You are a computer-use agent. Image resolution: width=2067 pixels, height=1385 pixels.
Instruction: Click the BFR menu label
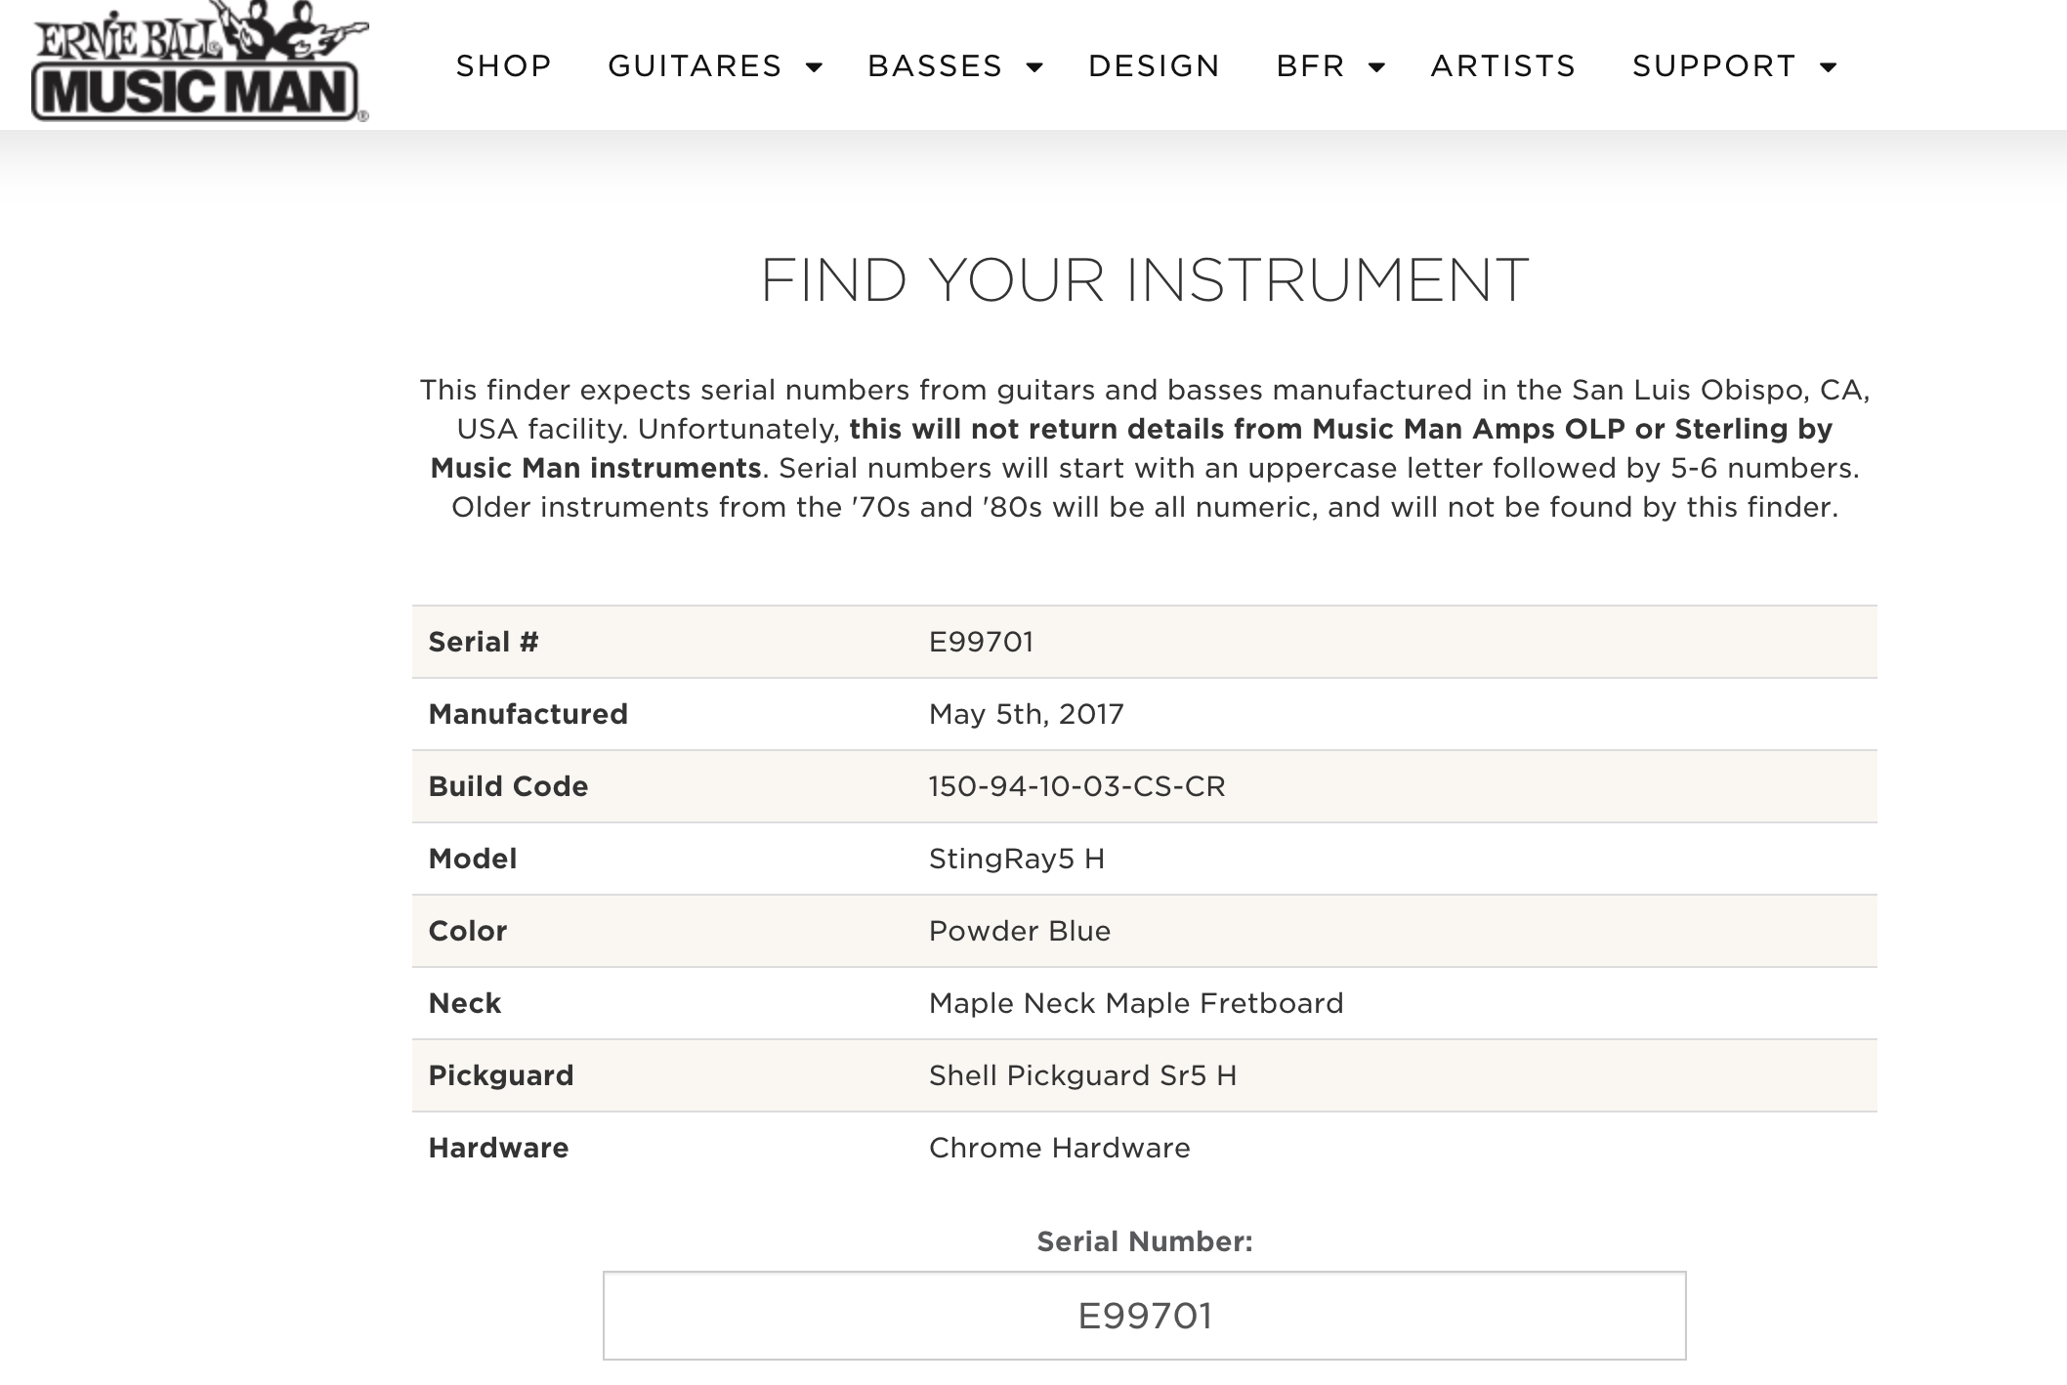tap(1311, 66)
